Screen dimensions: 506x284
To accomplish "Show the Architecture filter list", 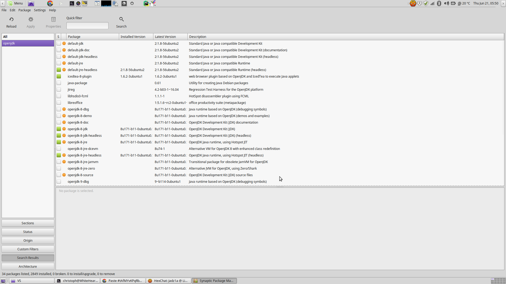I will [x=28, y=266].
